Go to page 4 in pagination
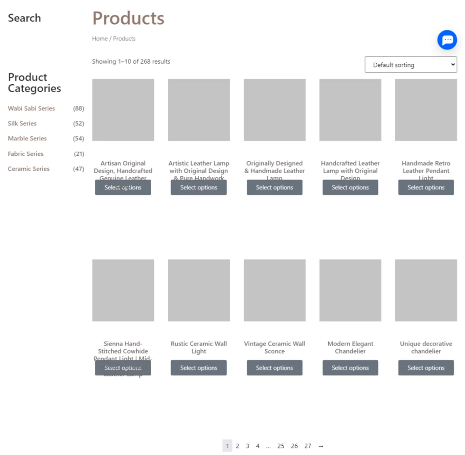Viewport: 465px width, 455px height. (x=258, y=446)
